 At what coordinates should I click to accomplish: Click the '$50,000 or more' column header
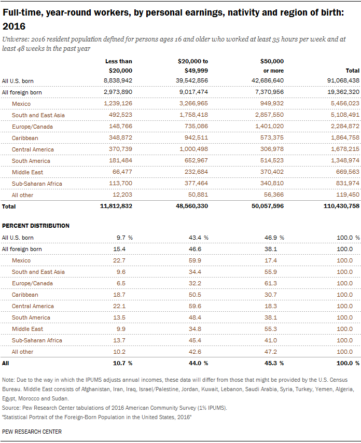coord(272,66)
